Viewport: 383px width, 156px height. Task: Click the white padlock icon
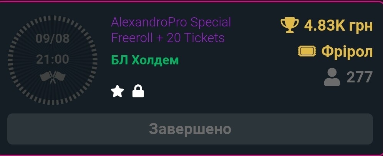138,91
